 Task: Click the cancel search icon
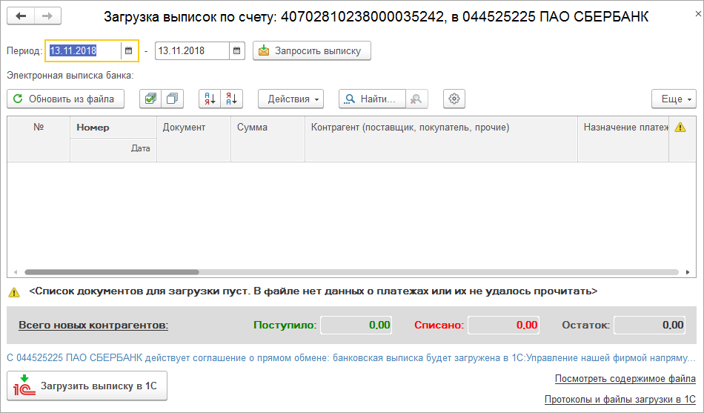417,99
